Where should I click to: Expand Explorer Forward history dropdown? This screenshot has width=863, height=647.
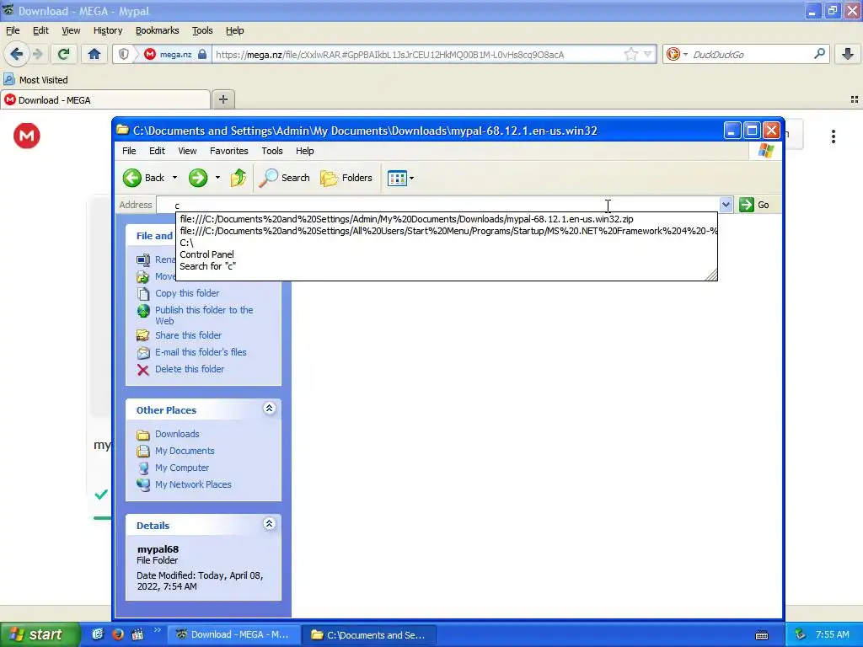(217, 178)
